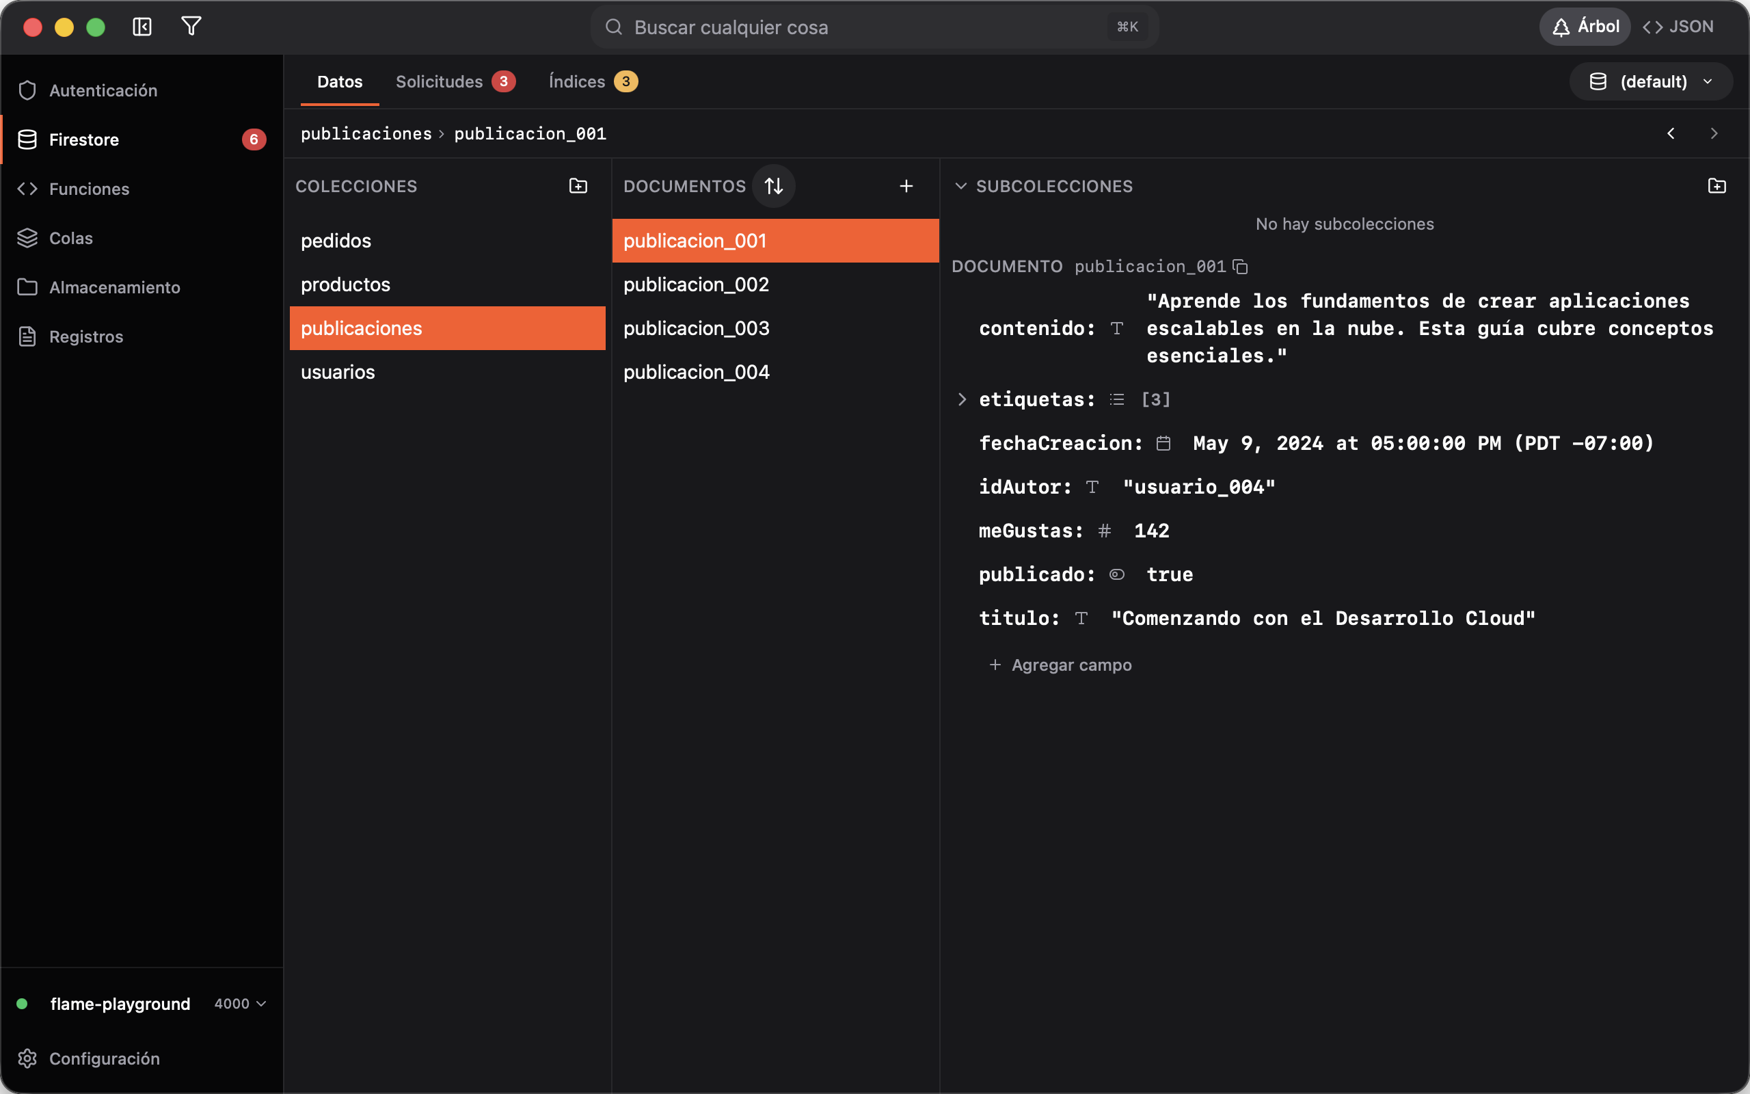The height and width of the screenshot is (1094, 1750).
Task: Add a new collection with folder-plus icon
Action: 578,186
